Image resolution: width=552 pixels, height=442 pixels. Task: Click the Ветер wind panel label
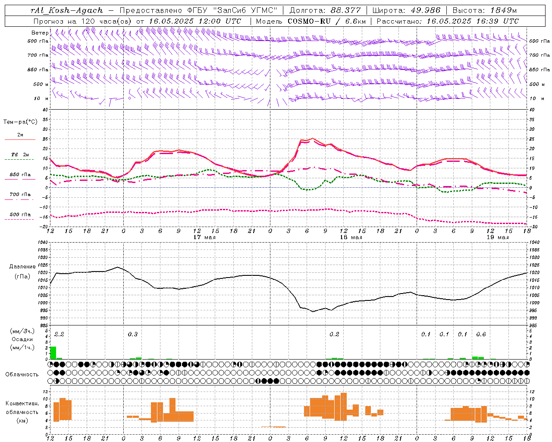pyautogui.click(x=40, y=33)
